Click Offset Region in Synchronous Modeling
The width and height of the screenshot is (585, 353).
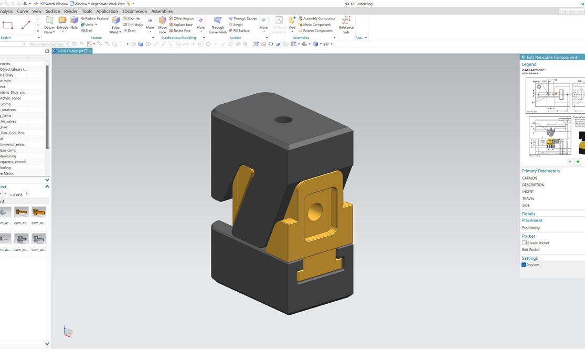(182, 18)
